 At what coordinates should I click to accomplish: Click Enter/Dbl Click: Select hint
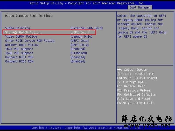coord(137,78)
